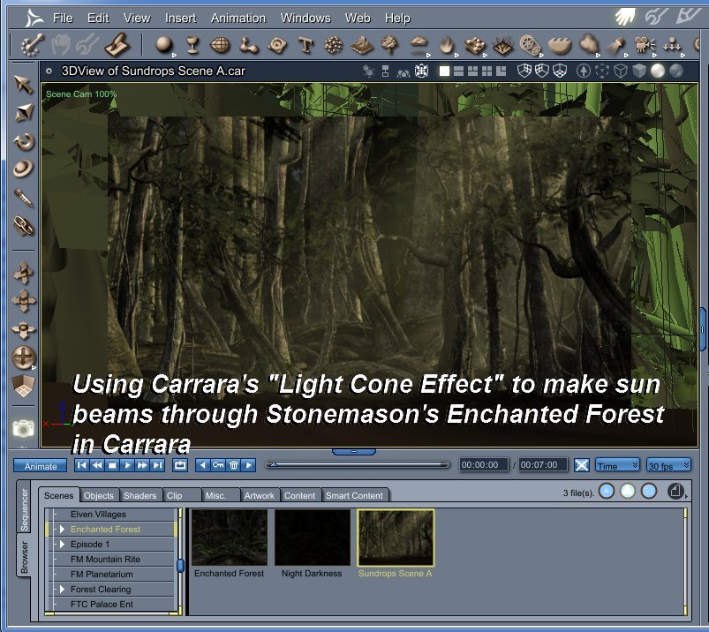Insert the formula dots replicator object
The height and width of the screenshot is (632, 709).
point(334,45)
